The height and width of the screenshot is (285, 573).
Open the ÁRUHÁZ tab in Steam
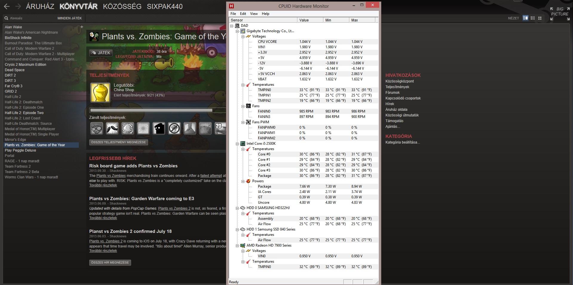point(40,6)
